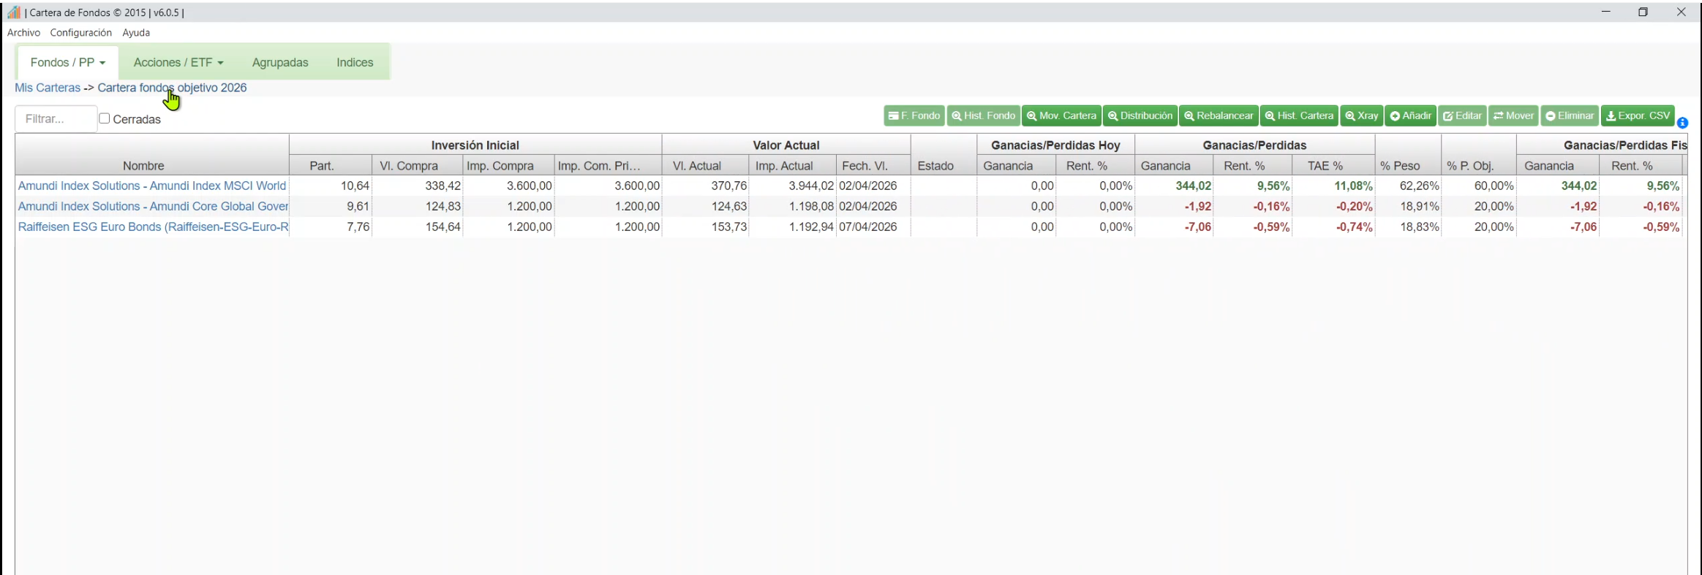Open the Configuración menu
The height and width of the screenshot is (575, 1702).
tap(80, 33)
